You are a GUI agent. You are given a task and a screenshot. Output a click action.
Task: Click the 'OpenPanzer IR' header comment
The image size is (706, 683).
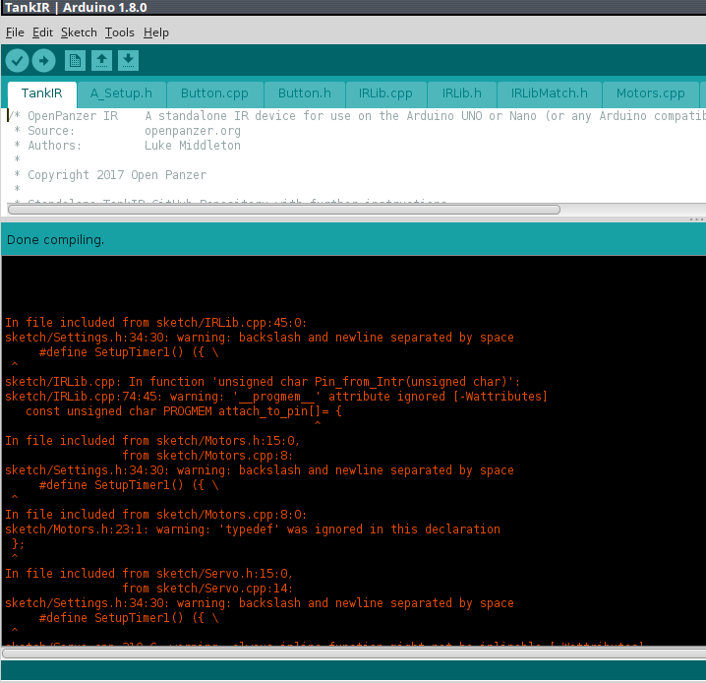click(x=73, y=116)
